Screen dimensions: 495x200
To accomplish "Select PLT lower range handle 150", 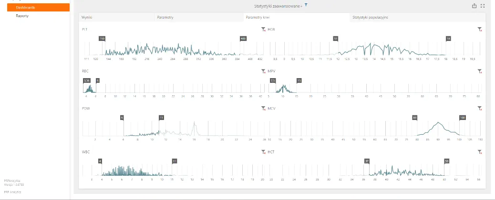I will point(102,39).
